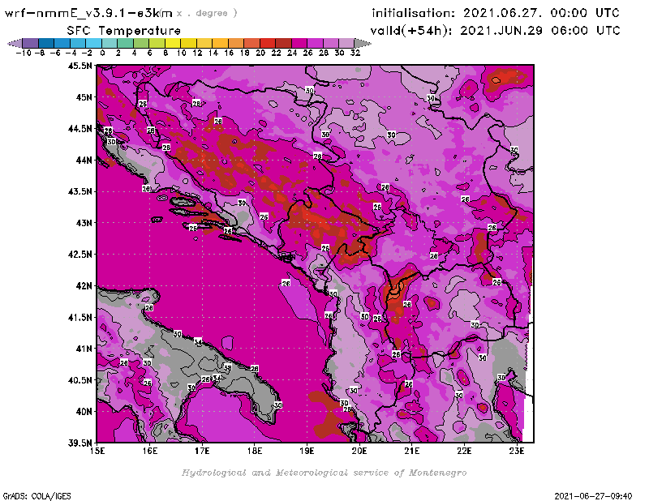This screenshot has width=649, height=501.
Task: Click the yellow swatch between 8 and 10
Action: coord(173,43)
